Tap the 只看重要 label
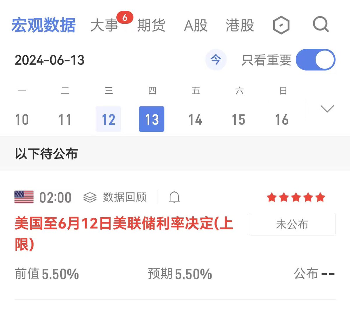 coord(266,60)
